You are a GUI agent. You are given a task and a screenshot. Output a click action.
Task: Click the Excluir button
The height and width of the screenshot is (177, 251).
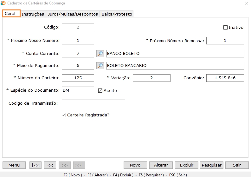[x=186, y=165]
